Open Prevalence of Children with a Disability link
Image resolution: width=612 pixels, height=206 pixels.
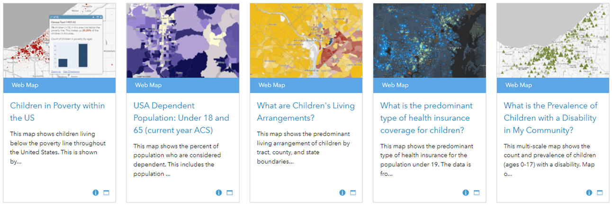(550, 118)
